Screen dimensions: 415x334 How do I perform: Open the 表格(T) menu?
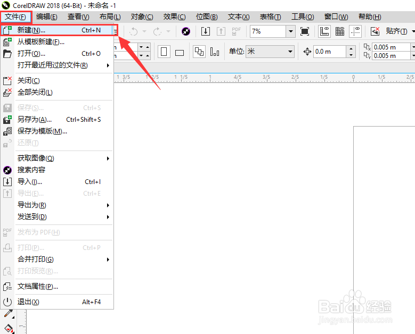pos(270,17)
